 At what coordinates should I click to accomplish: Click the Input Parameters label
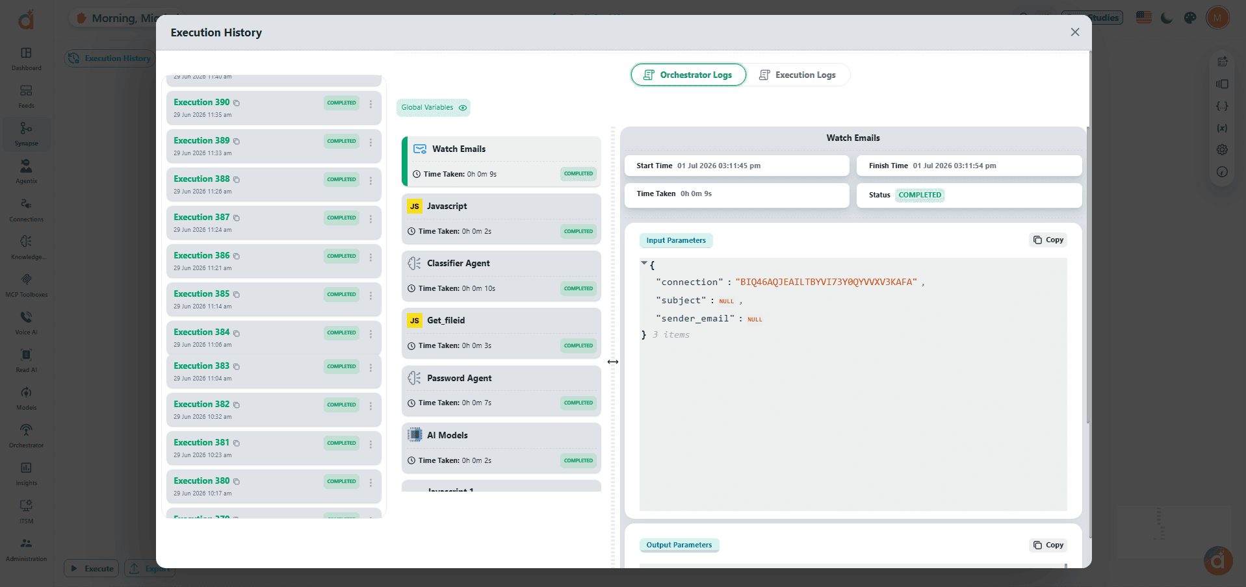(676, 241)
